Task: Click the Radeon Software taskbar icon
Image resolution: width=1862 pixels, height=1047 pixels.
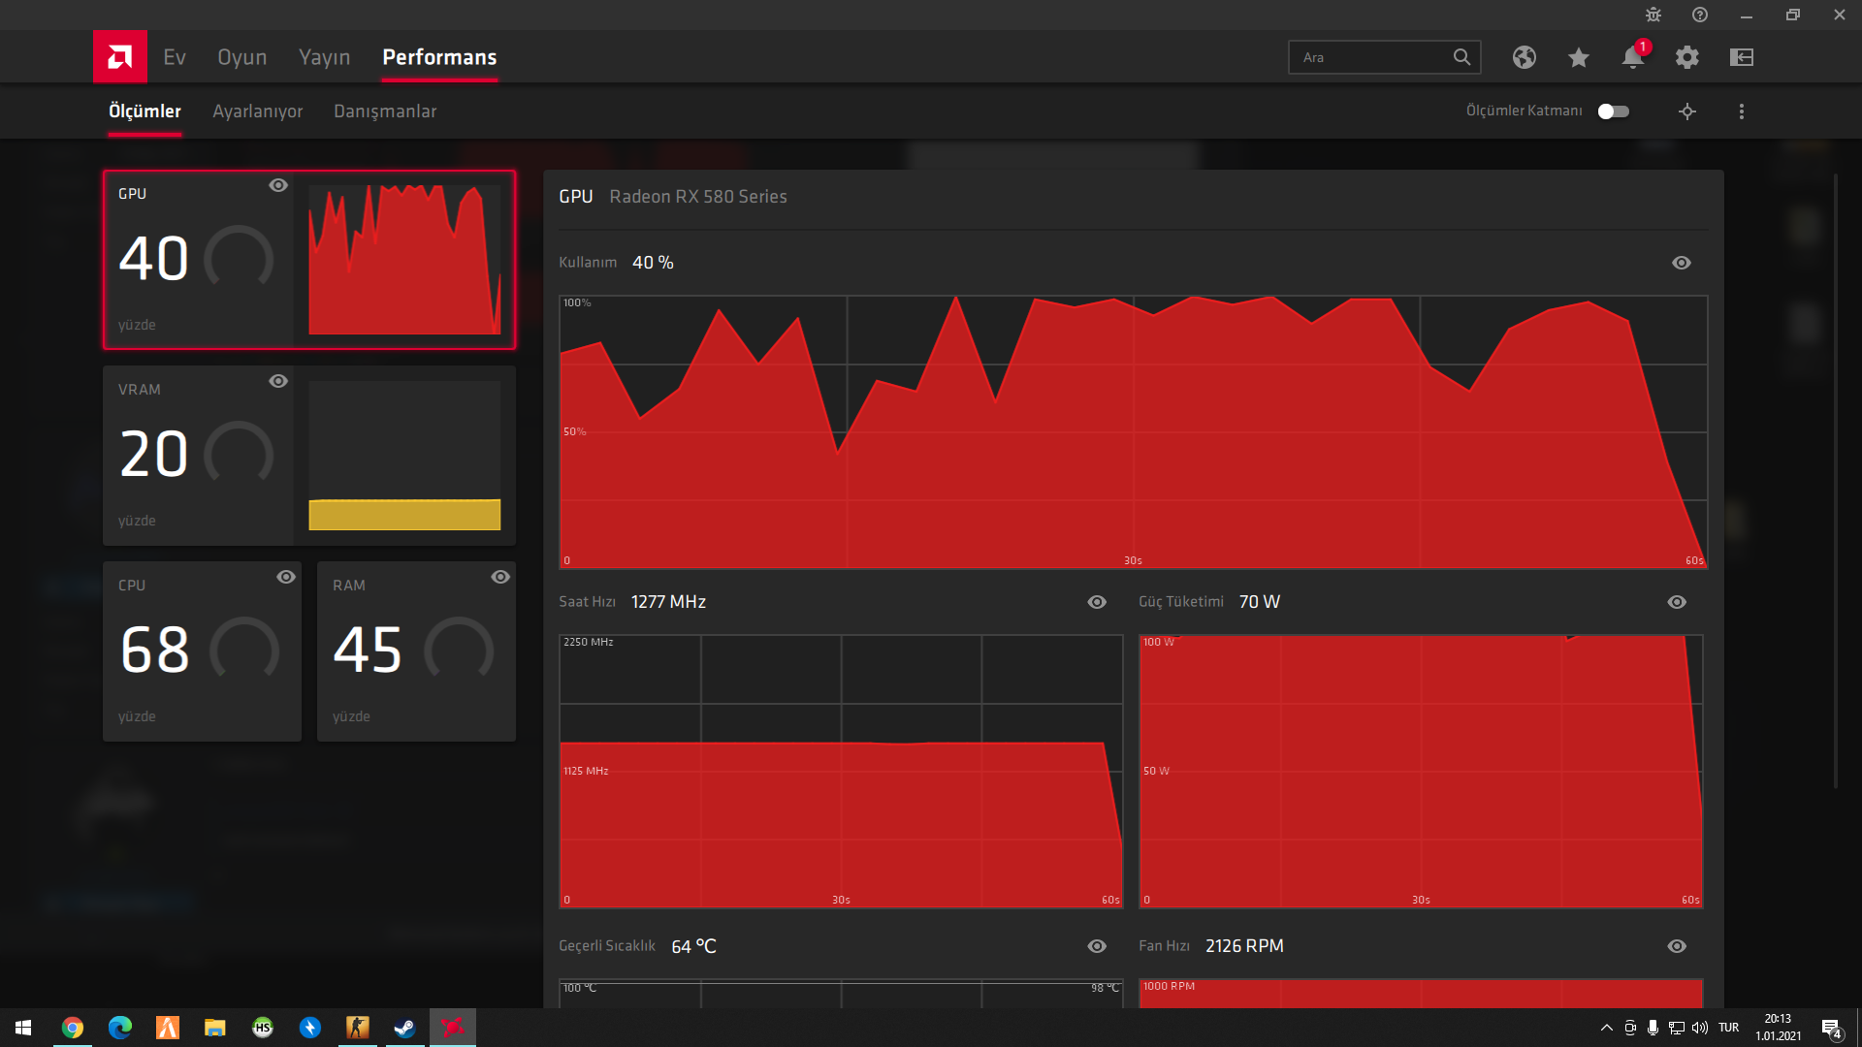Action: [453, 1028]
